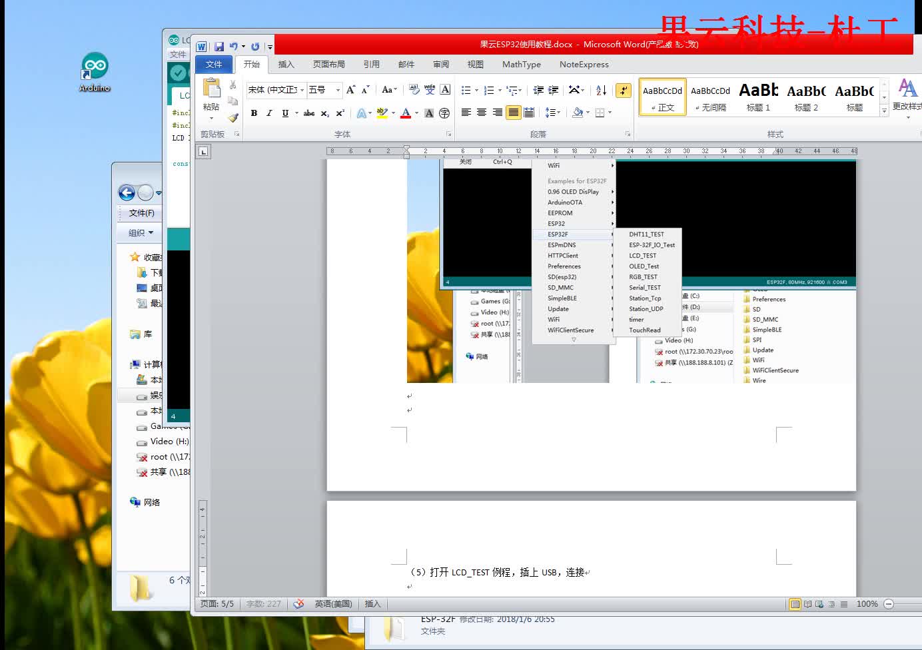Screen dimensions: 922x650
Task: Toggle Underline formatting
Action: tap(285, 113)
